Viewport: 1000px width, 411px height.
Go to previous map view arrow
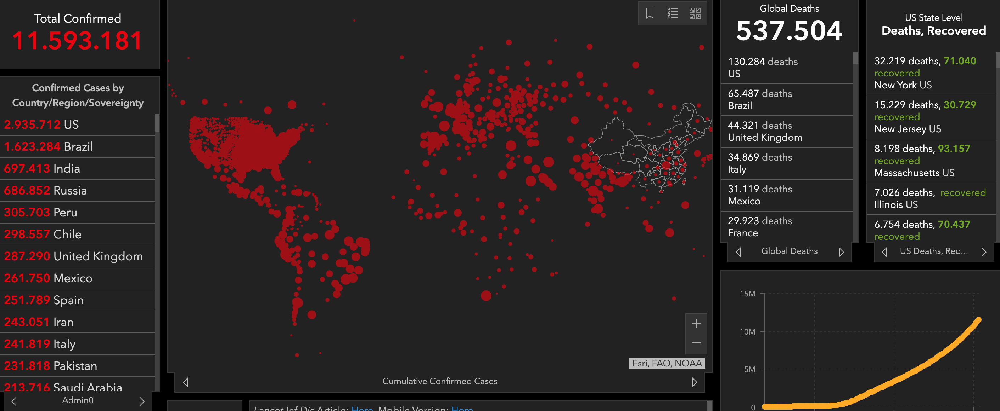click(x=186, y=382)
